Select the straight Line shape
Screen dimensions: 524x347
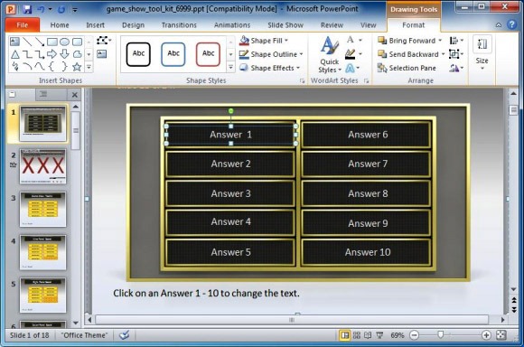tap(27, 42)
